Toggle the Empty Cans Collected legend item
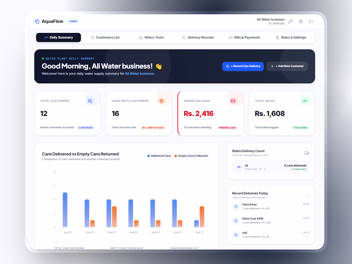The width and height of the screenshot is (352, 264). [x=191, y=156]
